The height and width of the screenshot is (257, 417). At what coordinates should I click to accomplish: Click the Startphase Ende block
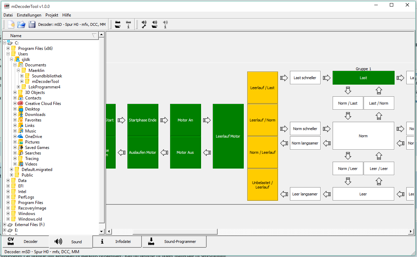pos(143,120)
